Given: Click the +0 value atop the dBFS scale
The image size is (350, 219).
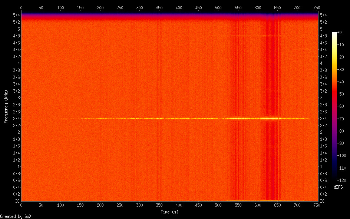Looking at the screenshot, I should pos(342,33).
